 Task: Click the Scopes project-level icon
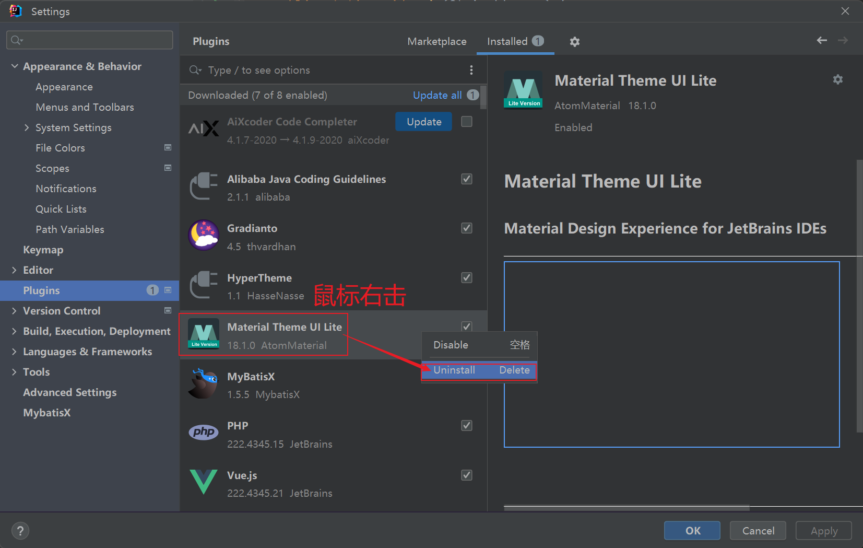(x=168, y=168)
